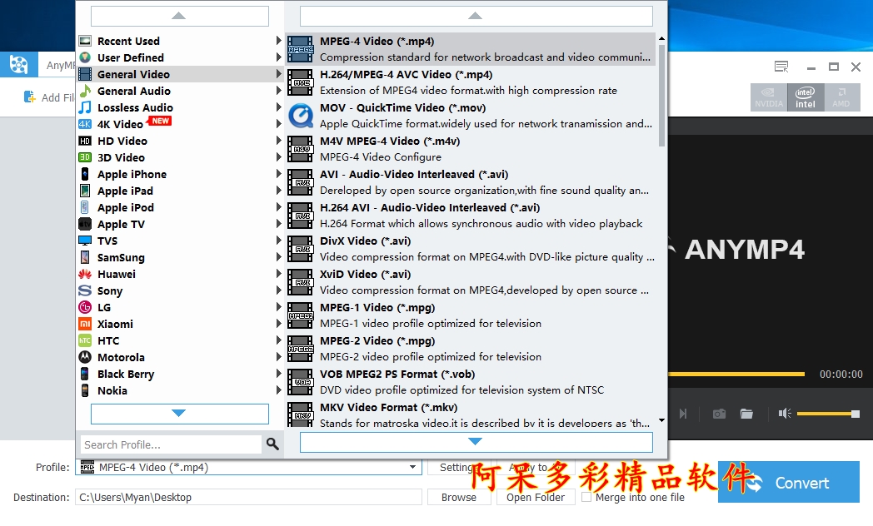The image size is (873, 526).
Task: Open snapshot folder icon in player
Action: click(x=746, y=414)
